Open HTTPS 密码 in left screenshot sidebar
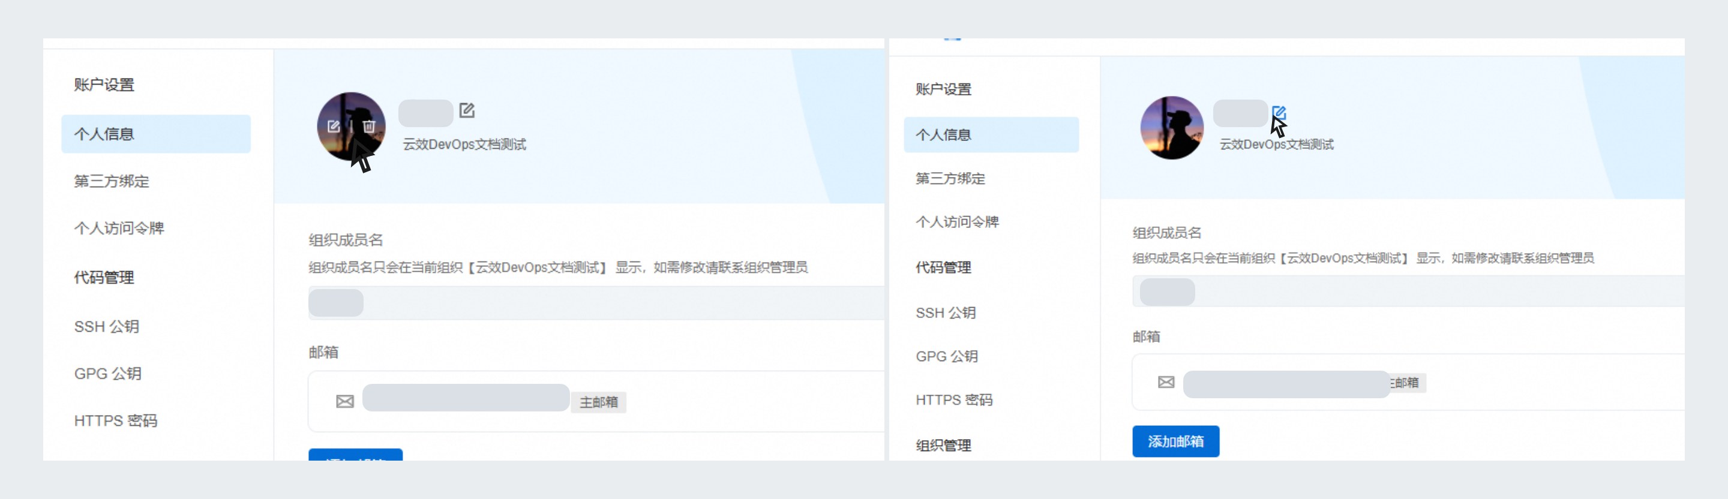 click(x=115, y=420)
